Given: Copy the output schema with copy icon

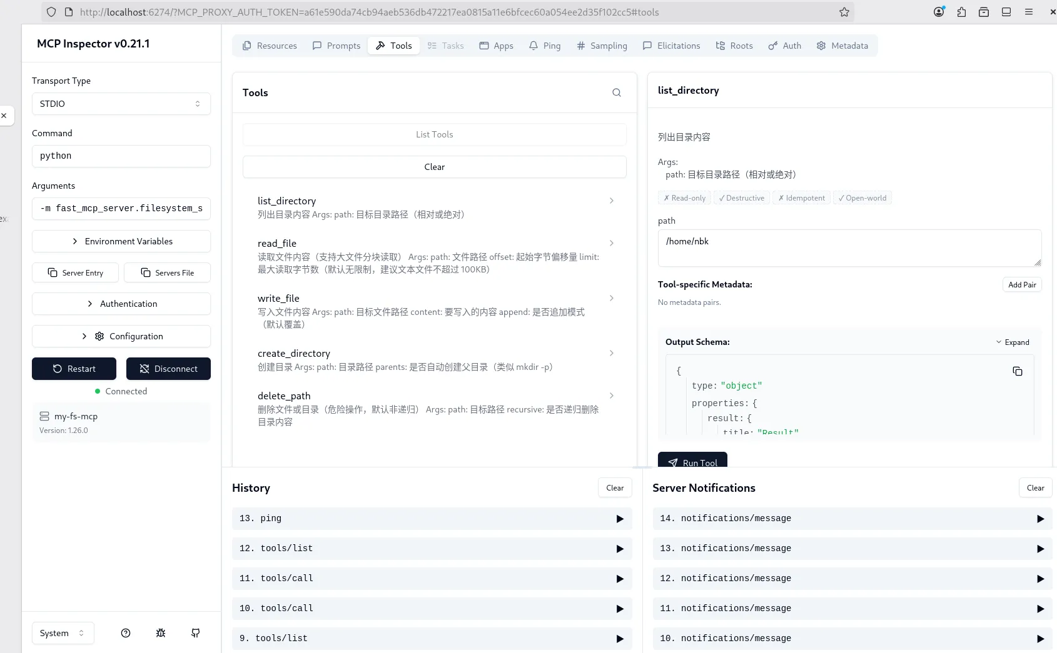Looking at the screenshot, I should pos(1017,371).
